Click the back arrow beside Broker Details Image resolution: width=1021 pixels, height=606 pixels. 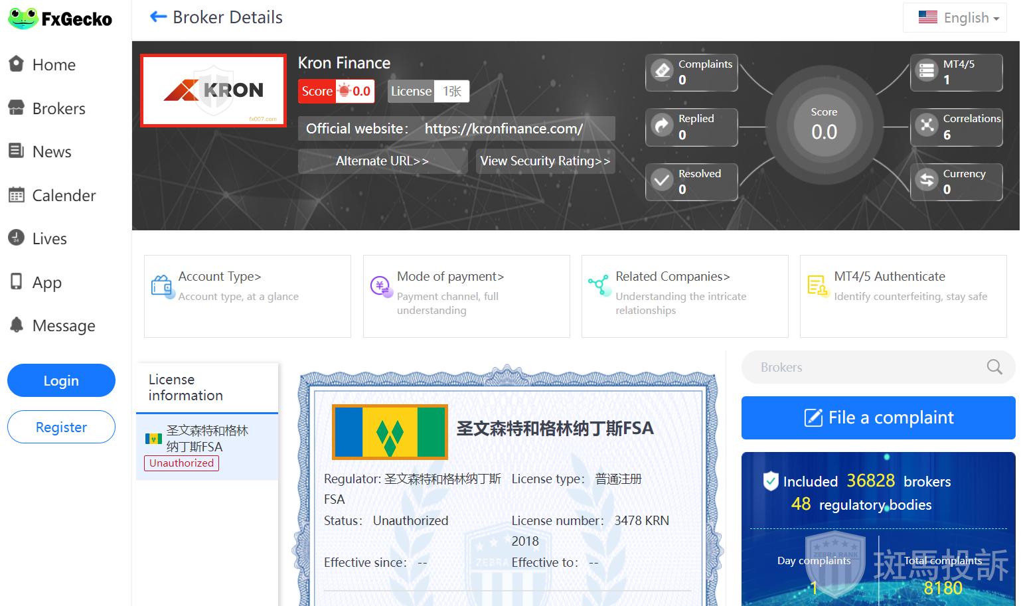tap(158, 17)
